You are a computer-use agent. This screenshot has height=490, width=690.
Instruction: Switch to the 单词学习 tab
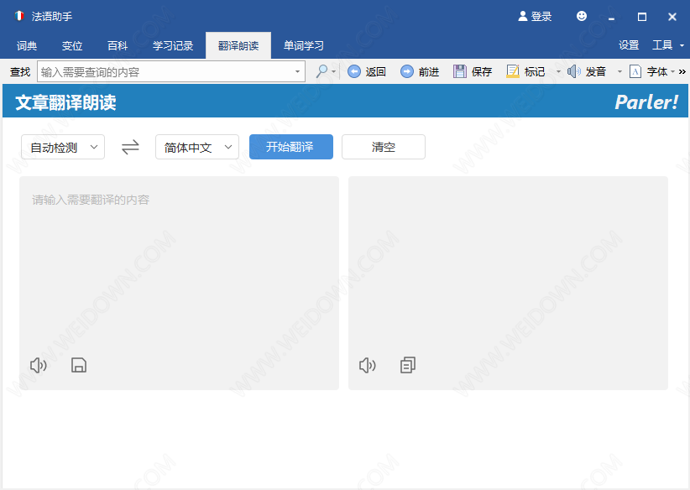click(x=303, y=45)
